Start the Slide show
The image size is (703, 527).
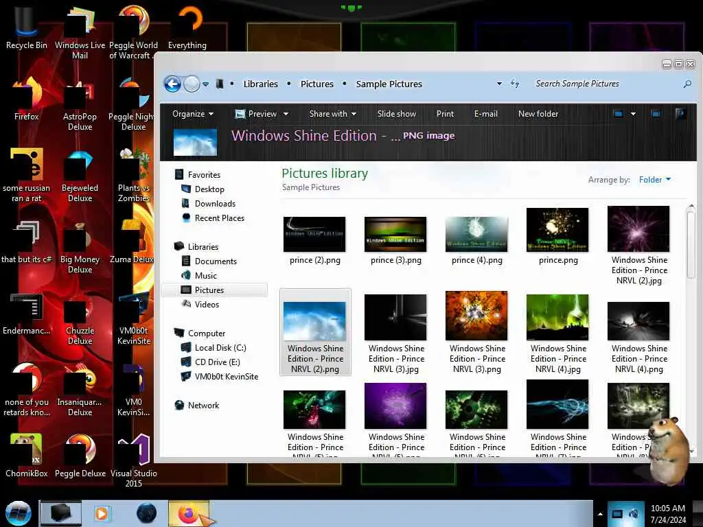396,114
